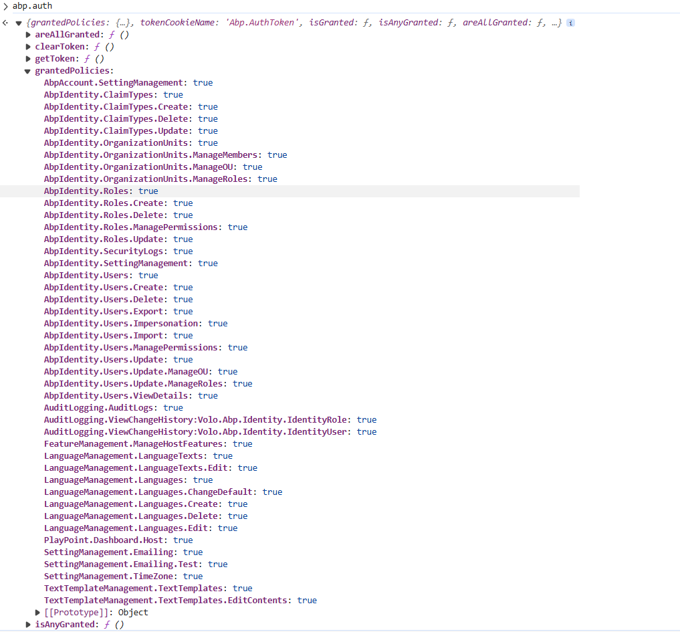Expand the clearToken function entry
The height and width of the screenshot is (632, 680).
tap(28, 47)
